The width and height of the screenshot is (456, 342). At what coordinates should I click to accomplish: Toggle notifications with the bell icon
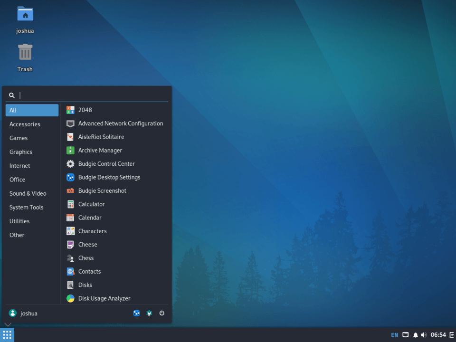[x=416, y=334]
